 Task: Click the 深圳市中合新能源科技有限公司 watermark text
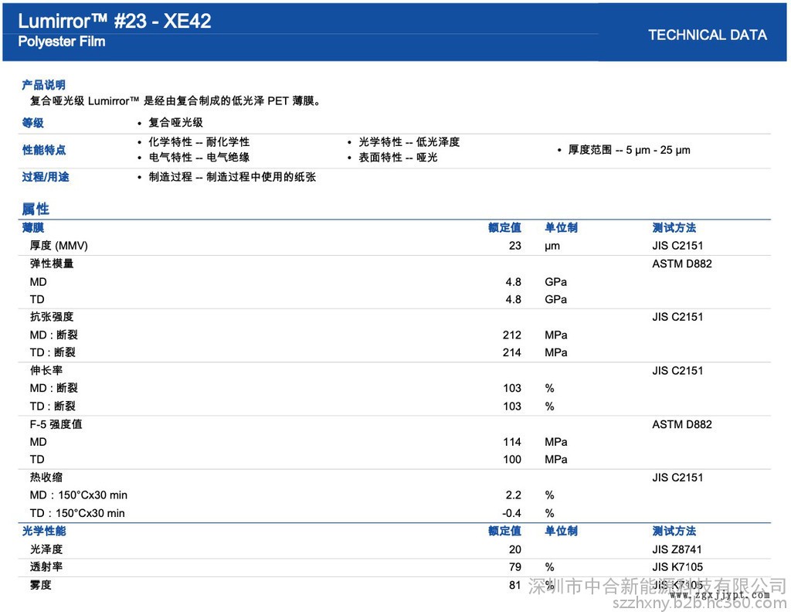pyautogui.click(x=657, y=586)
